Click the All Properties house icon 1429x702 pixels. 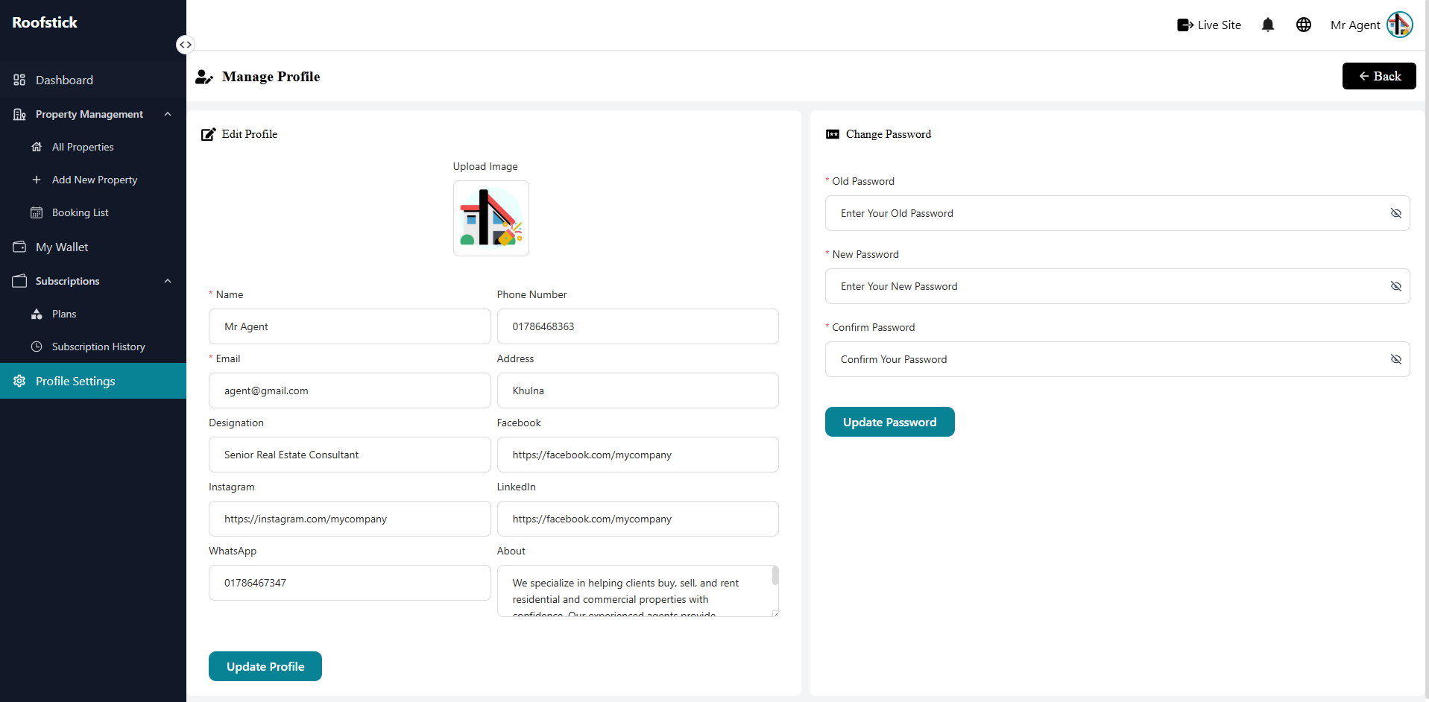coord(37,147)
